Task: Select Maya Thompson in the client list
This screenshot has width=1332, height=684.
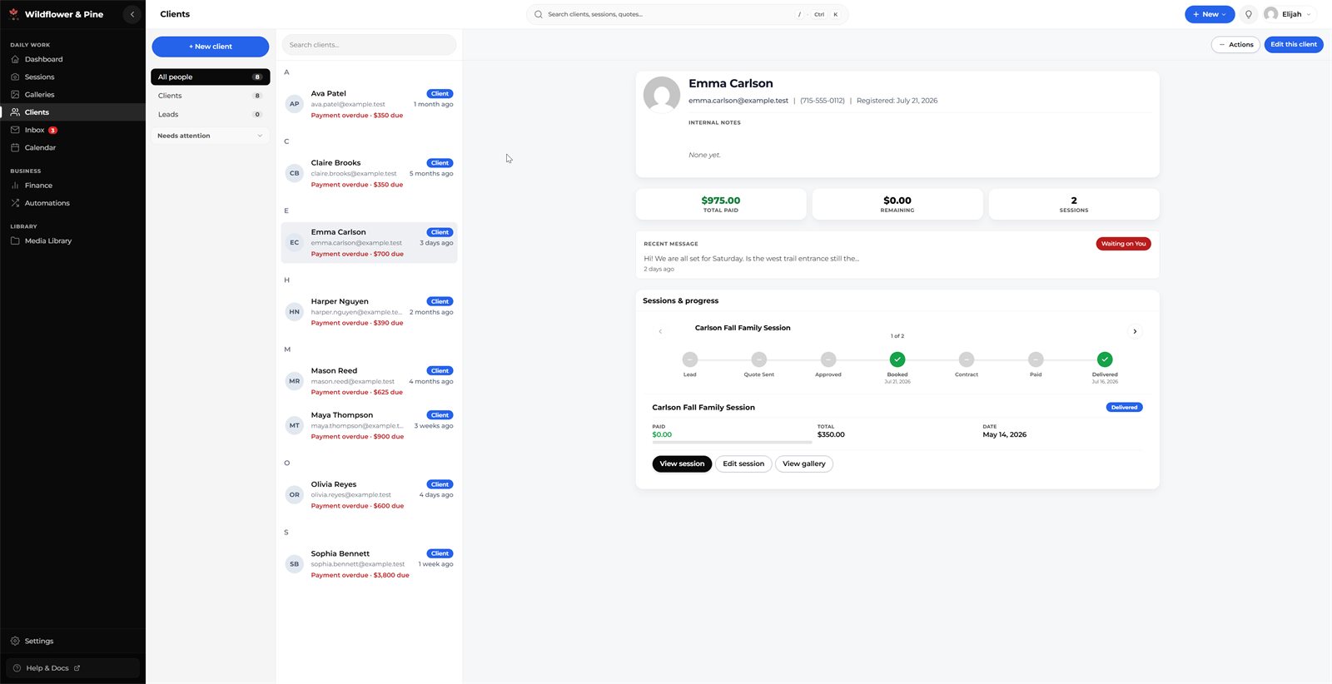Action: click(370, 425)
